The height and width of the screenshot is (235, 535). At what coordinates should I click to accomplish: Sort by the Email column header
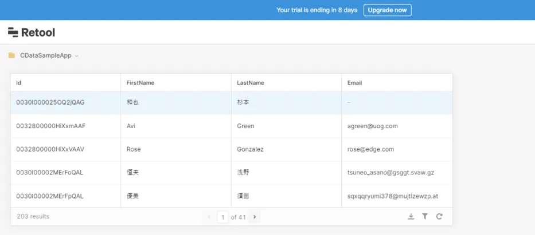click(x=354, y=83)
